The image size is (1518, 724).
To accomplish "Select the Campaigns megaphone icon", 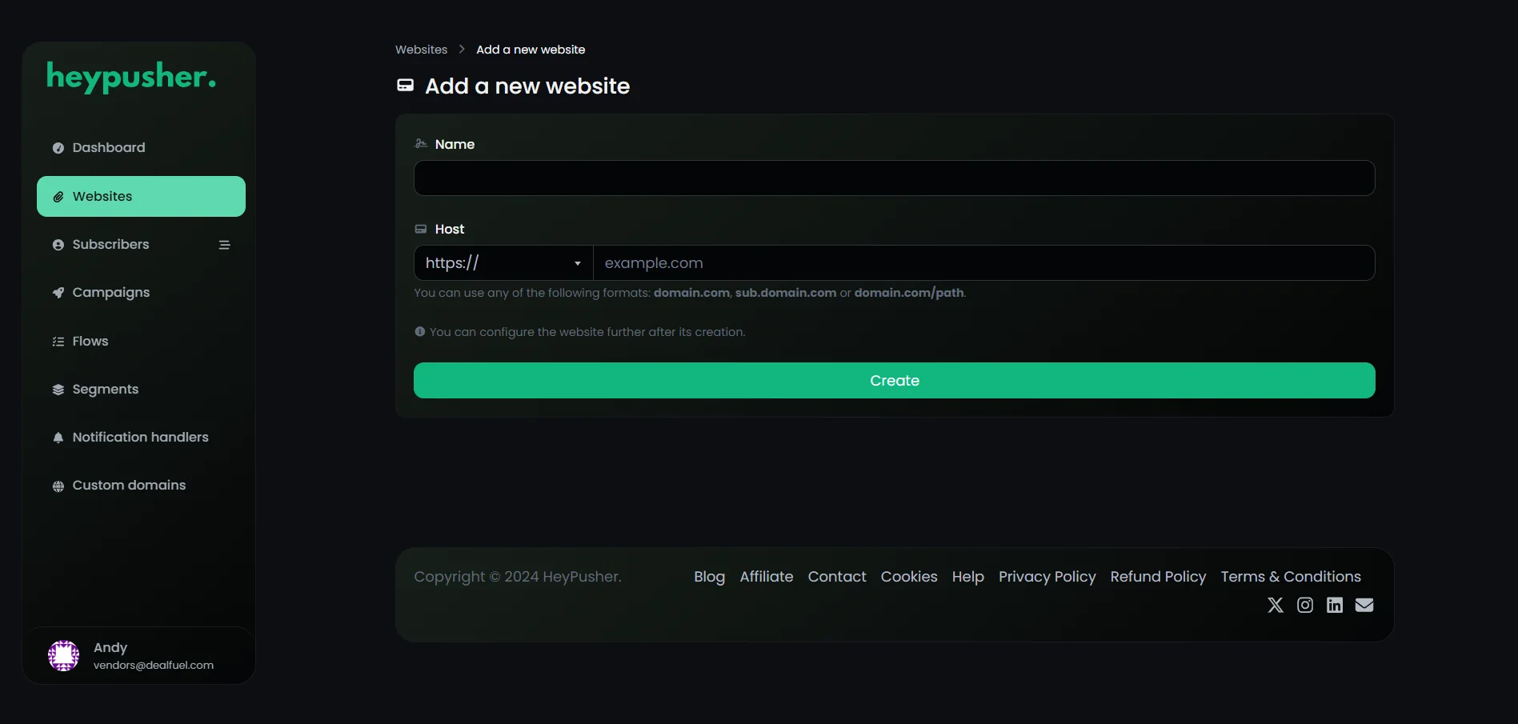I will (57, 292).
